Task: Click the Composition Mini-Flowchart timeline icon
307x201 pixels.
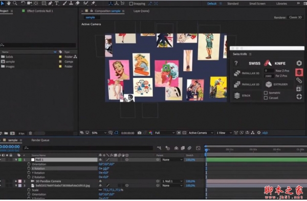Action: tap(159, 148)
